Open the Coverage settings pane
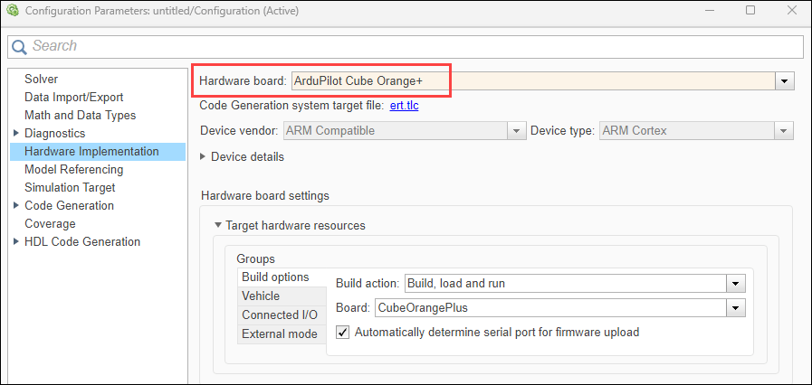The image size is (812, 385). click(x=50, y=224)
